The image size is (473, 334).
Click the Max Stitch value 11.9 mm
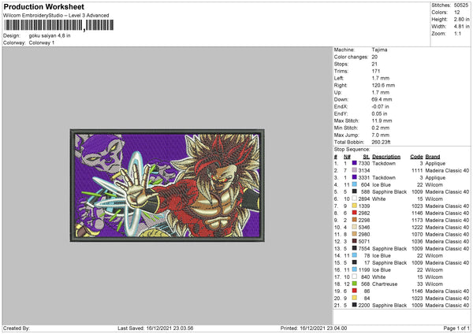(382, 121)
